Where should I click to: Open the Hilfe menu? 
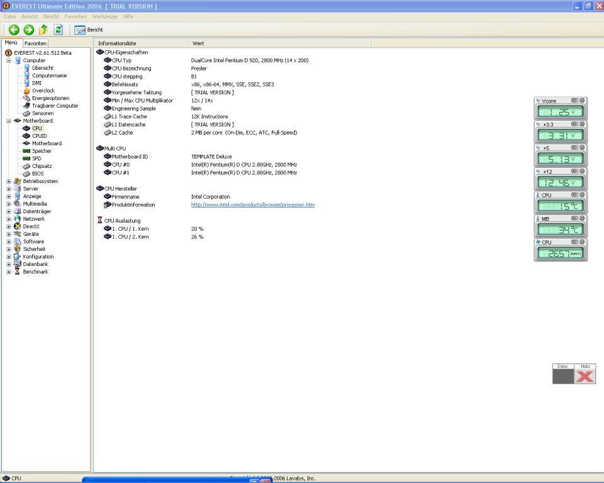(x=128, y=16)
